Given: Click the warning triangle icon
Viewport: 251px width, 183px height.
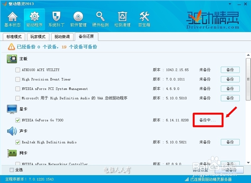Looking at the screenshot, I should click(11, 47).
